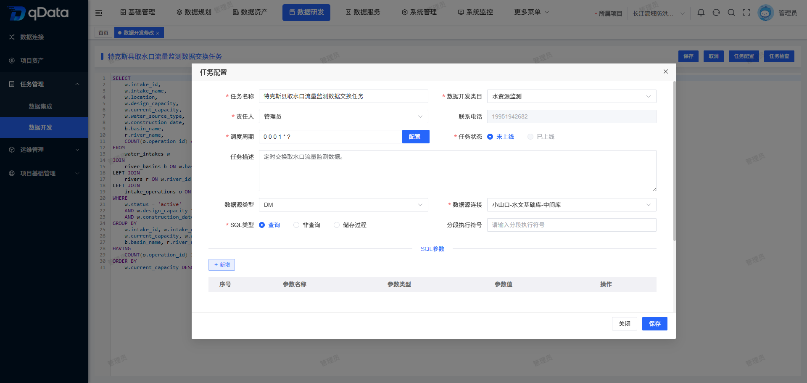Click the 任务描述 textarea
Screen dimensions: 807x383
(458, 171)
